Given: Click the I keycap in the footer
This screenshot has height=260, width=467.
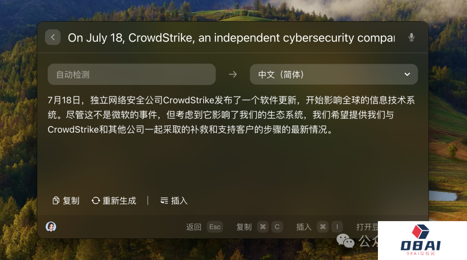Looking at the screenshot, I should pos(337,227).
